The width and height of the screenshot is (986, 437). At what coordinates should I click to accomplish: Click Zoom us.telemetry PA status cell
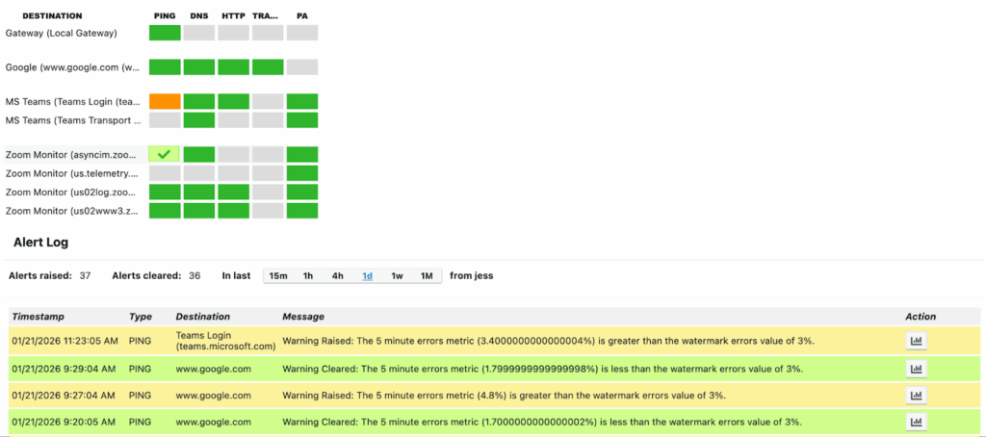(302, 173)
